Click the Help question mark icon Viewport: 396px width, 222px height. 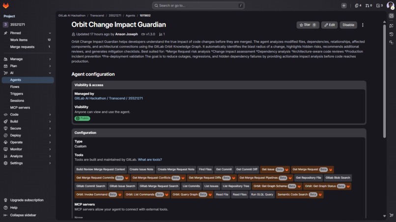pos(5,208)
